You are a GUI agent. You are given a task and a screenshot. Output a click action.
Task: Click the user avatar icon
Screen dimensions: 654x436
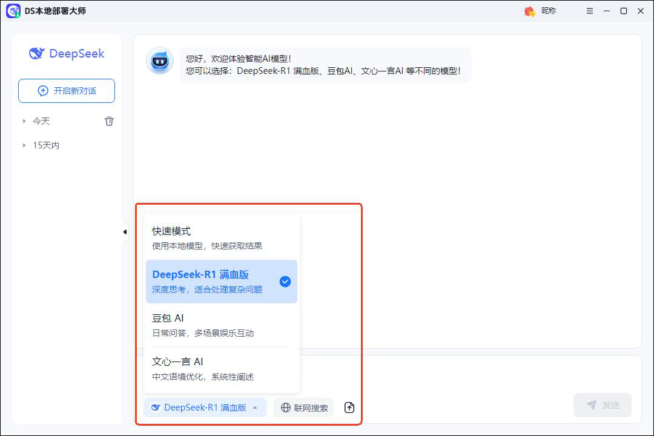pyautogui.click(x=530, y=12)
